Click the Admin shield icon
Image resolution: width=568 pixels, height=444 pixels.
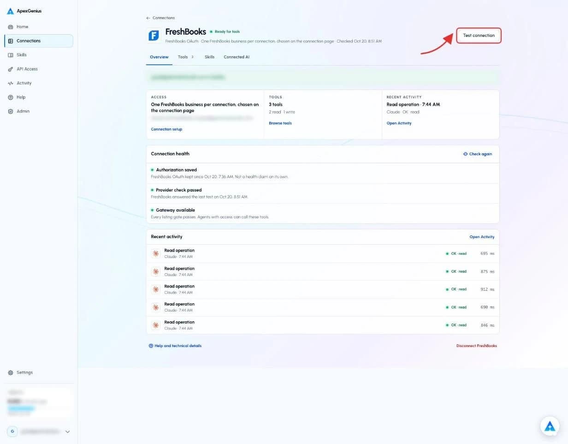pyautogui.click(x=11, y=111)
